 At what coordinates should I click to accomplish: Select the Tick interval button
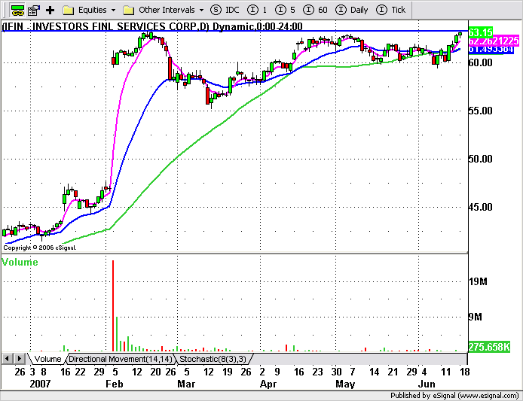391,10
